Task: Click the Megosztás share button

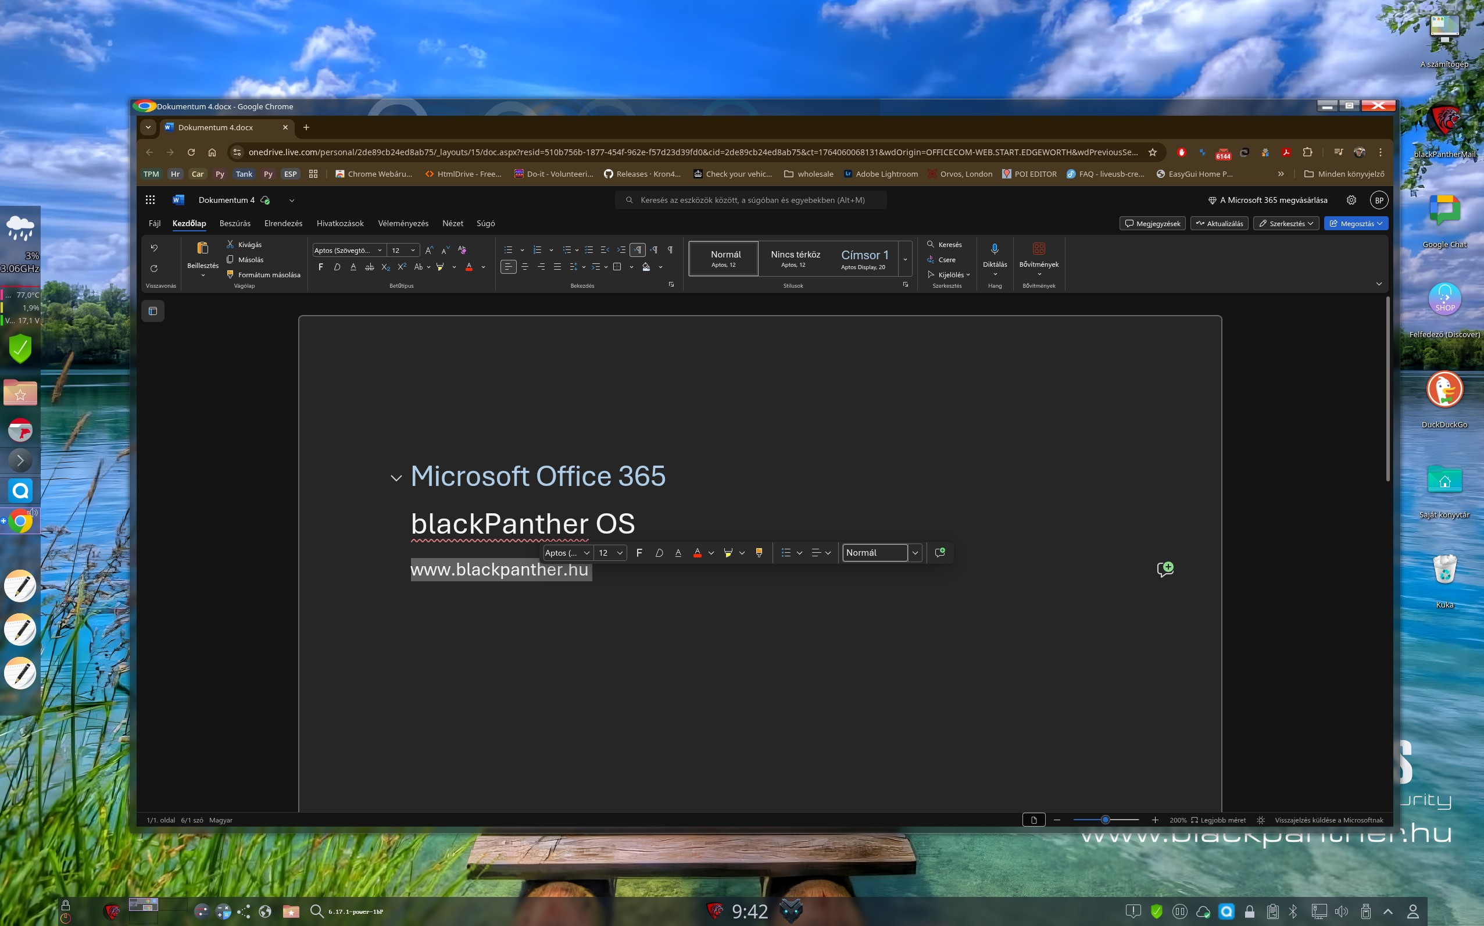Action: click(x=1356, y=224)
